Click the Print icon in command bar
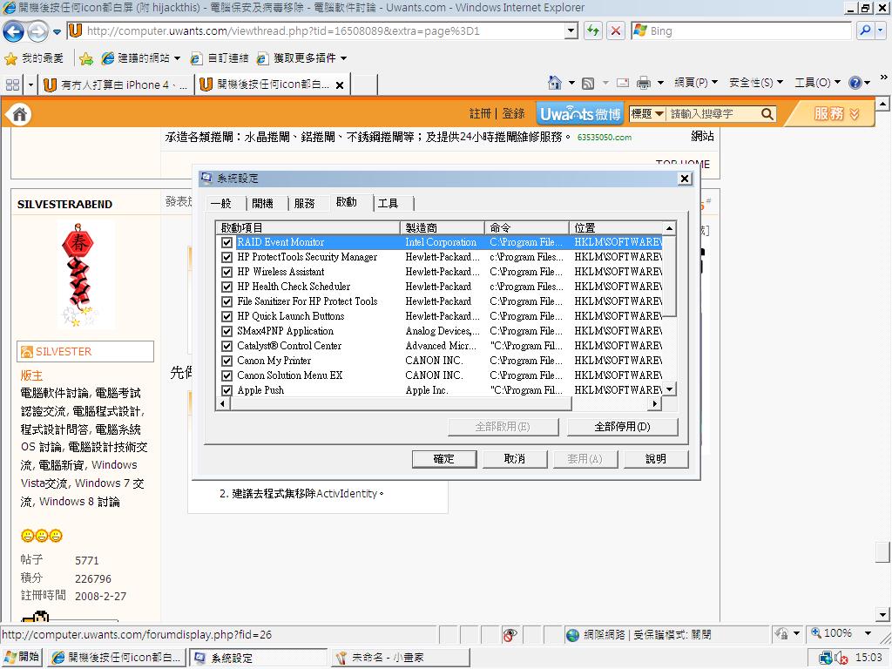Image resolution: width=892 pixels, height=669 pixels. pos(644,84)
